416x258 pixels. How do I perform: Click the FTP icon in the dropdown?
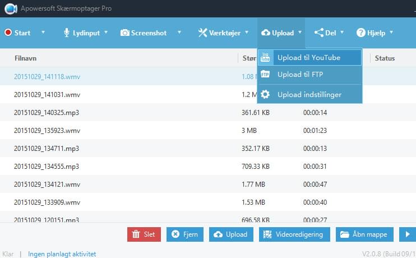coord(265,74)
